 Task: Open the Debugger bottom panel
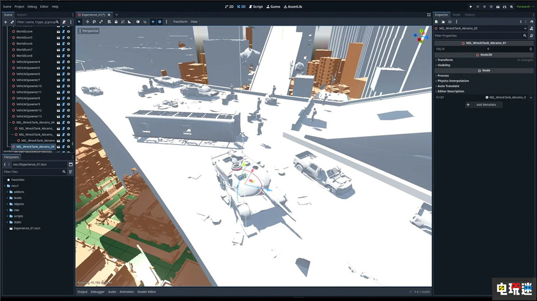tap(98, 292)
